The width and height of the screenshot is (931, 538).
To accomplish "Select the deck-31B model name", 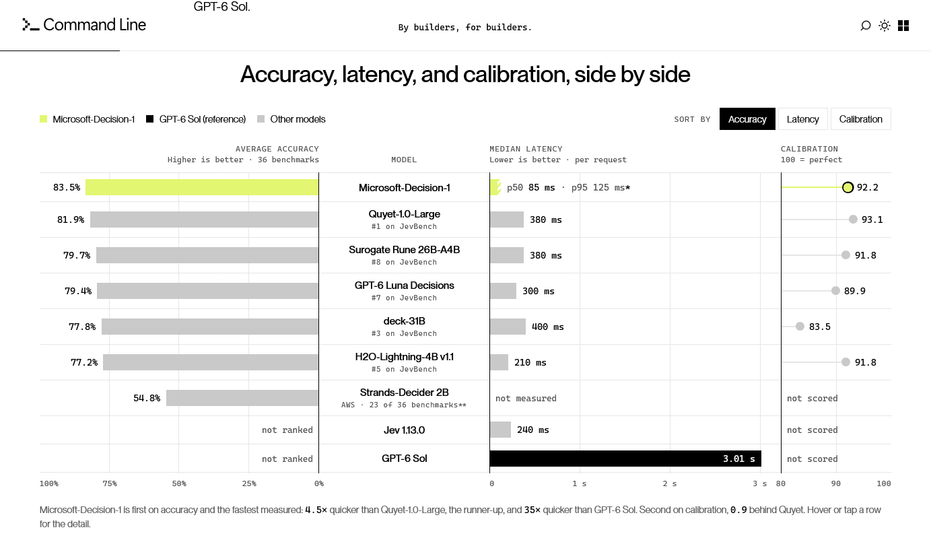I will pos(404,321).
